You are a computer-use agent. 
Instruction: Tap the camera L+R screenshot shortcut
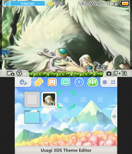pos(117,73)
